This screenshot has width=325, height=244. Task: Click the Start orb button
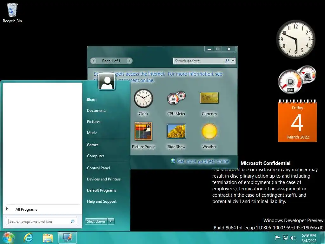click(8, 238)
